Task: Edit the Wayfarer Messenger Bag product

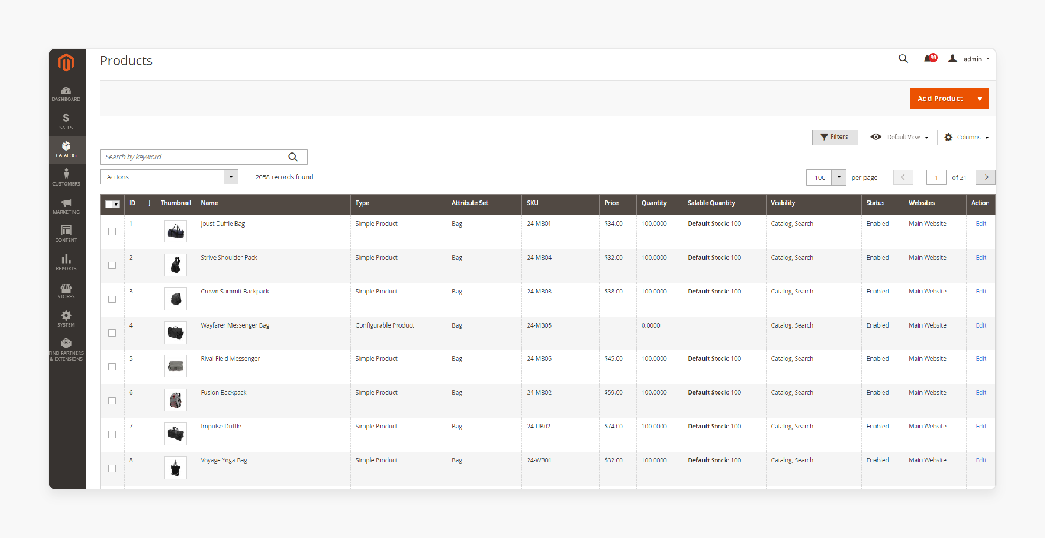Action: 981,325
